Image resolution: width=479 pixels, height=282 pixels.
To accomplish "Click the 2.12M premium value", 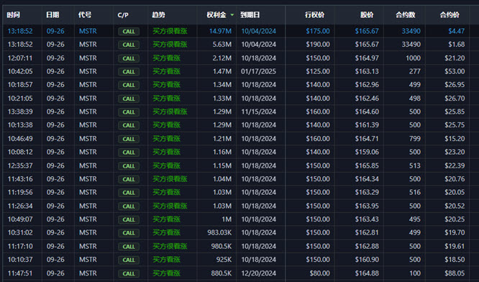I will (x=222, y=58).
